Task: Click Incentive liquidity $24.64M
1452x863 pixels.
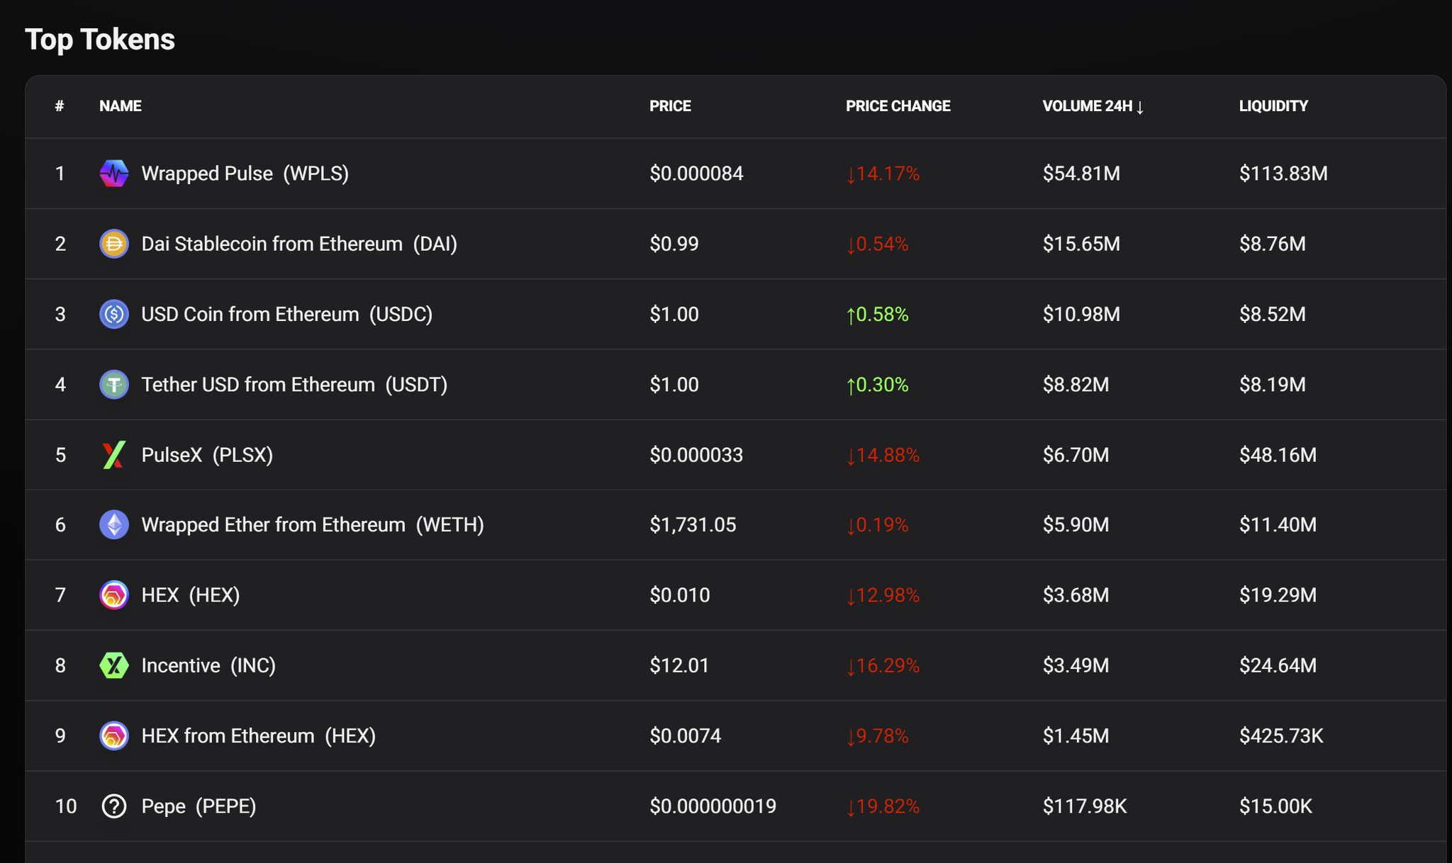Action: (1278, 665)
